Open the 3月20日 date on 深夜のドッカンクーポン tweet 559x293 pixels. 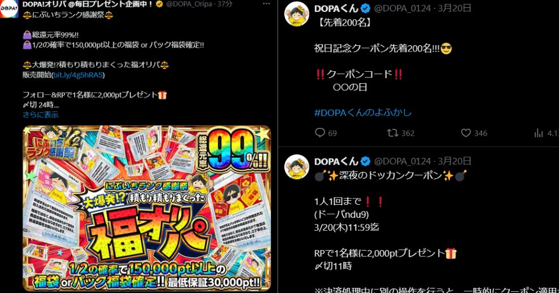coord(454,161)
